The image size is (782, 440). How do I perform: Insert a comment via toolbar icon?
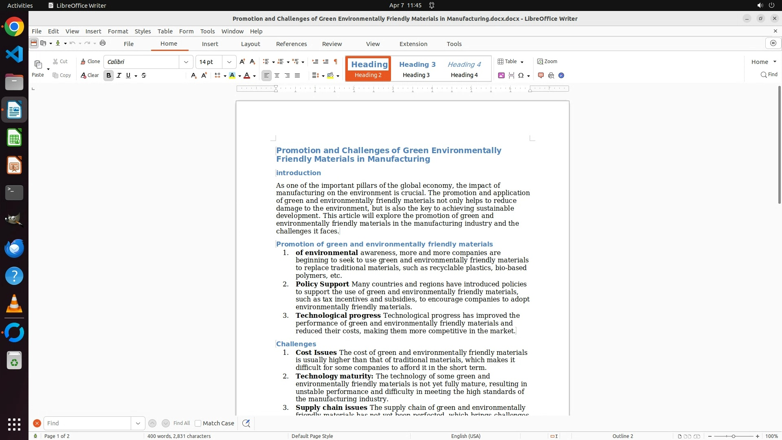pos(541,75)
